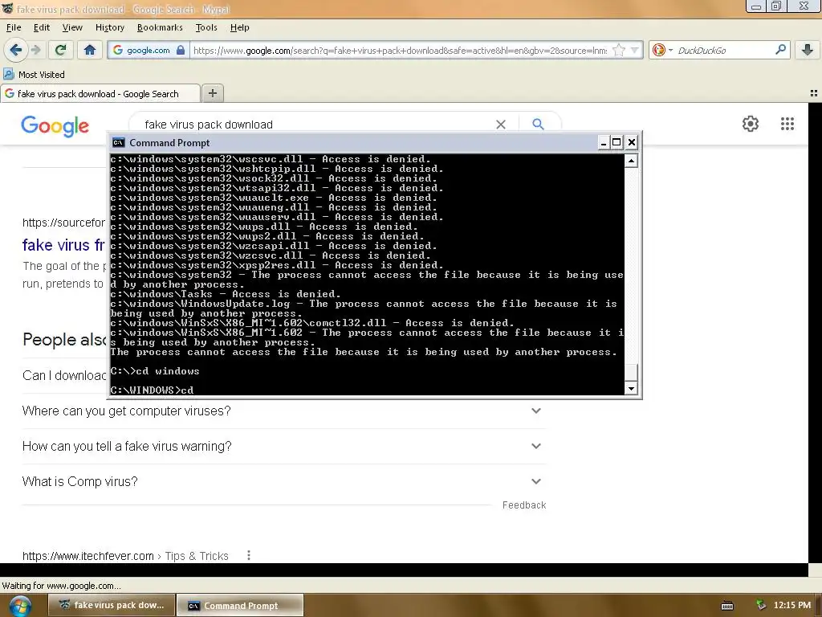
Task: Open the Tools menu
Action: pyautogui.click(x=206, y=27)
